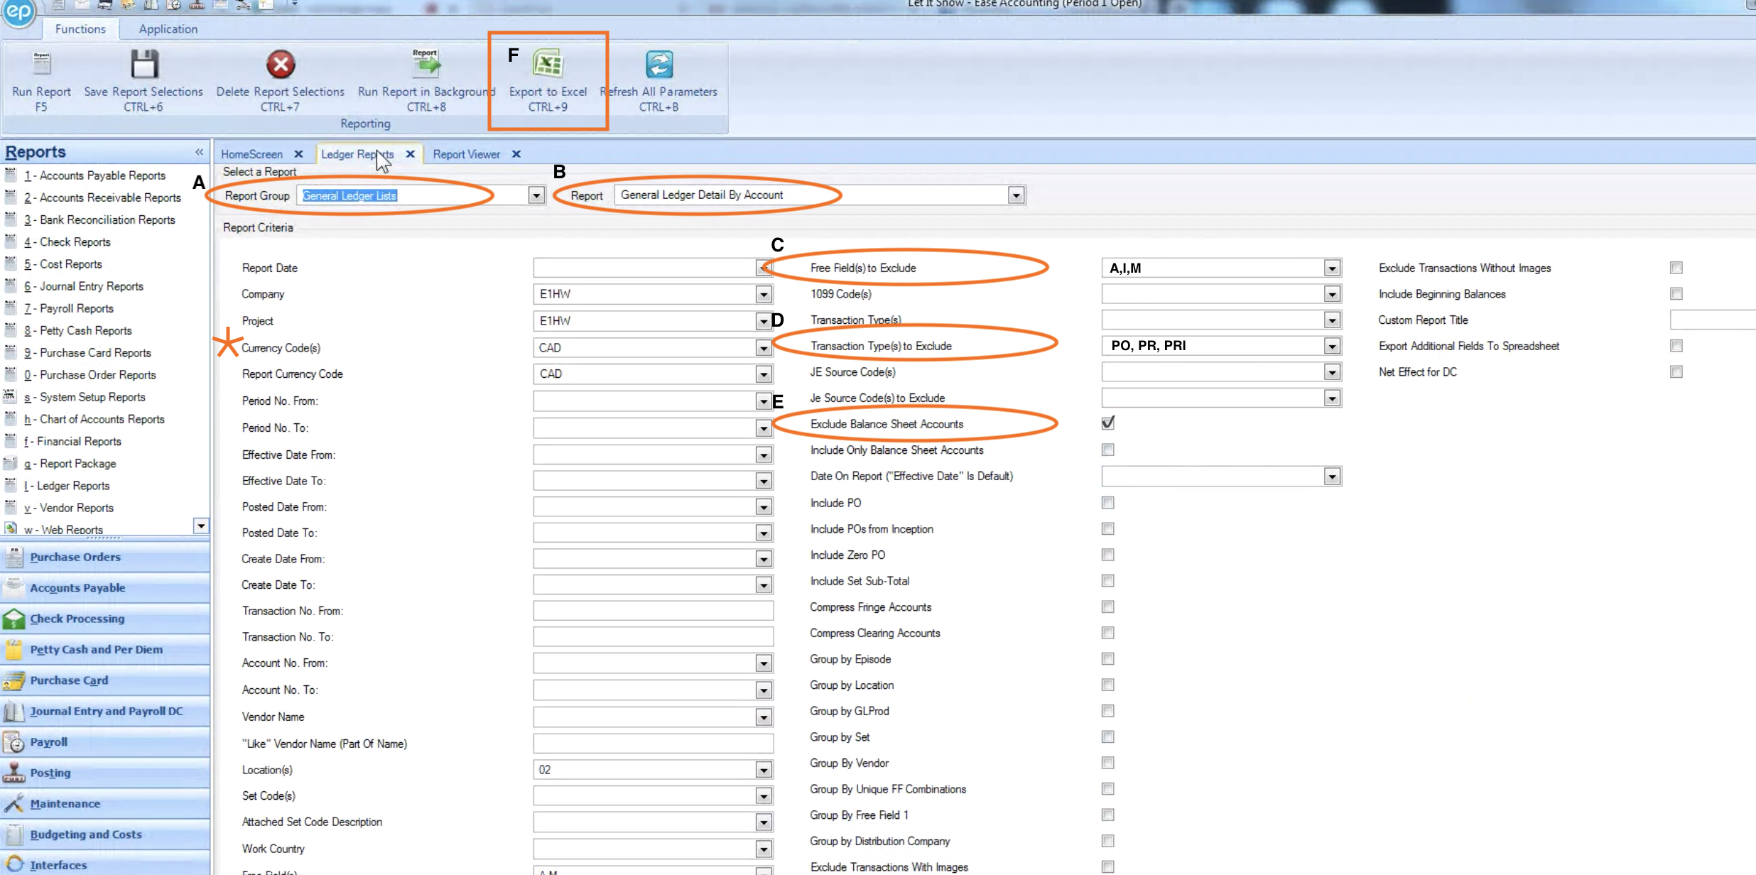Image resolution: width=1756 pixels, height=875 pixels.
Task: Click Delete Report Selections
Action: [280, 78]
